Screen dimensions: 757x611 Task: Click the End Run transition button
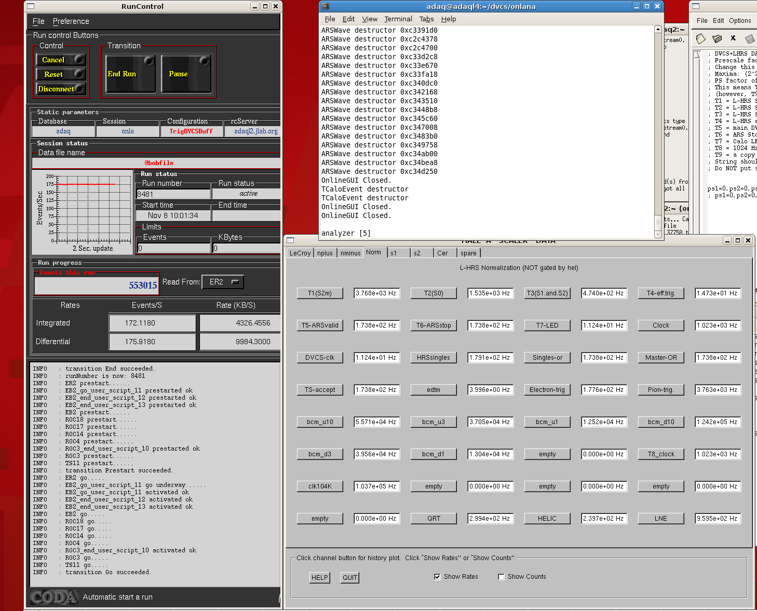[130, 74]
